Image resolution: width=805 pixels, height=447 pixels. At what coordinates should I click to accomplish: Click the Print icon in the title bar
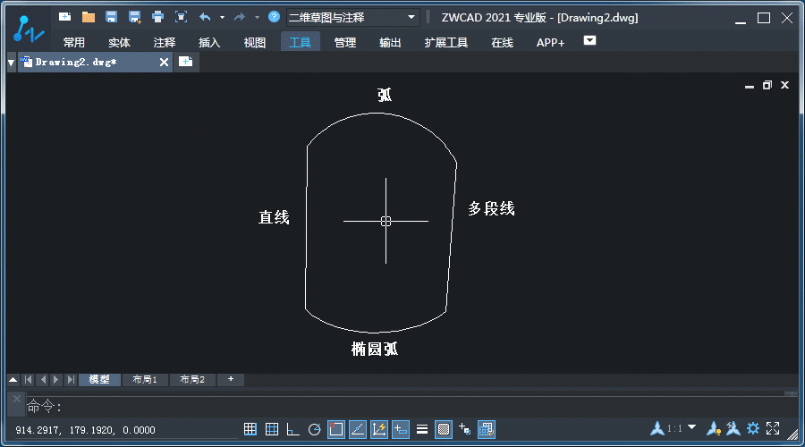157,17
